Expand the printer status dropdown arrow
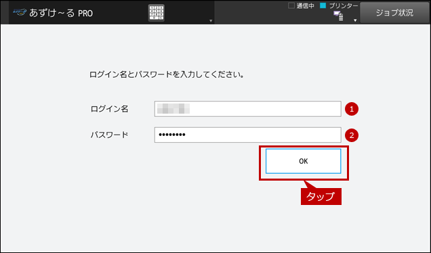 pyautogui.click(x=355, y=20)
